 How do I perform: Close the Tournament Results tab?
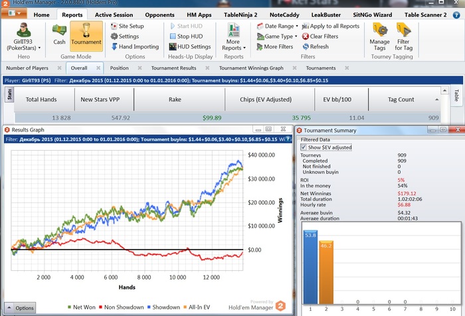click(207, 68)
